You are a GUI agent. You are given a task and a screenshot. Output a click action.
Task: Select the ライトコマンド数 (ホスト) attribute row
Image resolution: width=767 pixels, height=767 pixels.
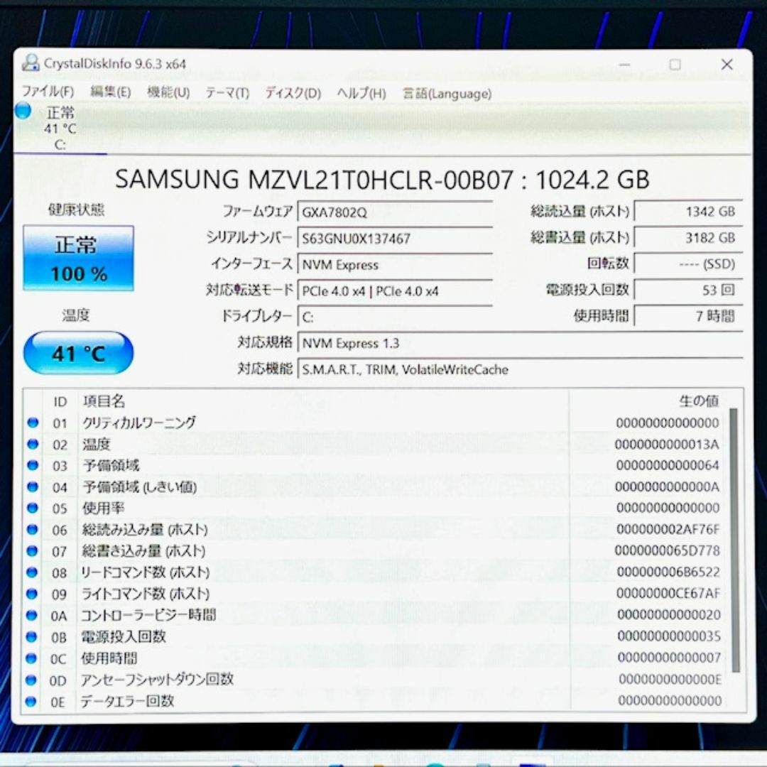click(x=375, y=594)
